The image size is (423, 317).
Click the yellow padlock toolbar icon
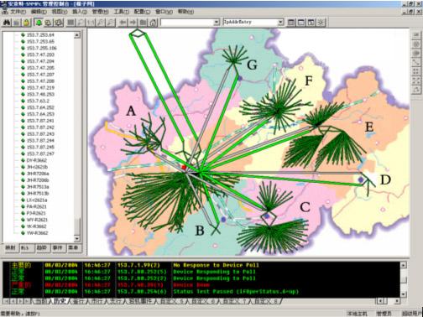(x=27, y=23)
